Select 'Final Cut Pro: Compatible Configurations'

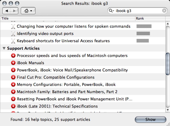coord(56,77)
